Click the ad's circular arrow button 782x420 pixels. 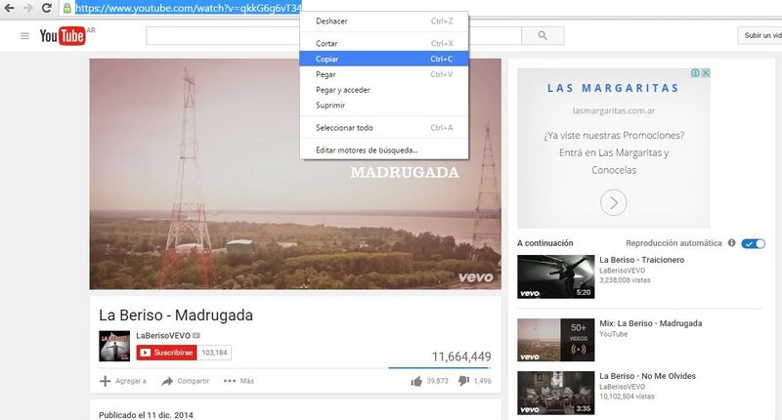click(613, 202)
